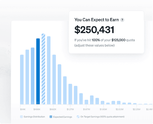
Task: Click the $1.67M axis label
Action: pos(86,109)
